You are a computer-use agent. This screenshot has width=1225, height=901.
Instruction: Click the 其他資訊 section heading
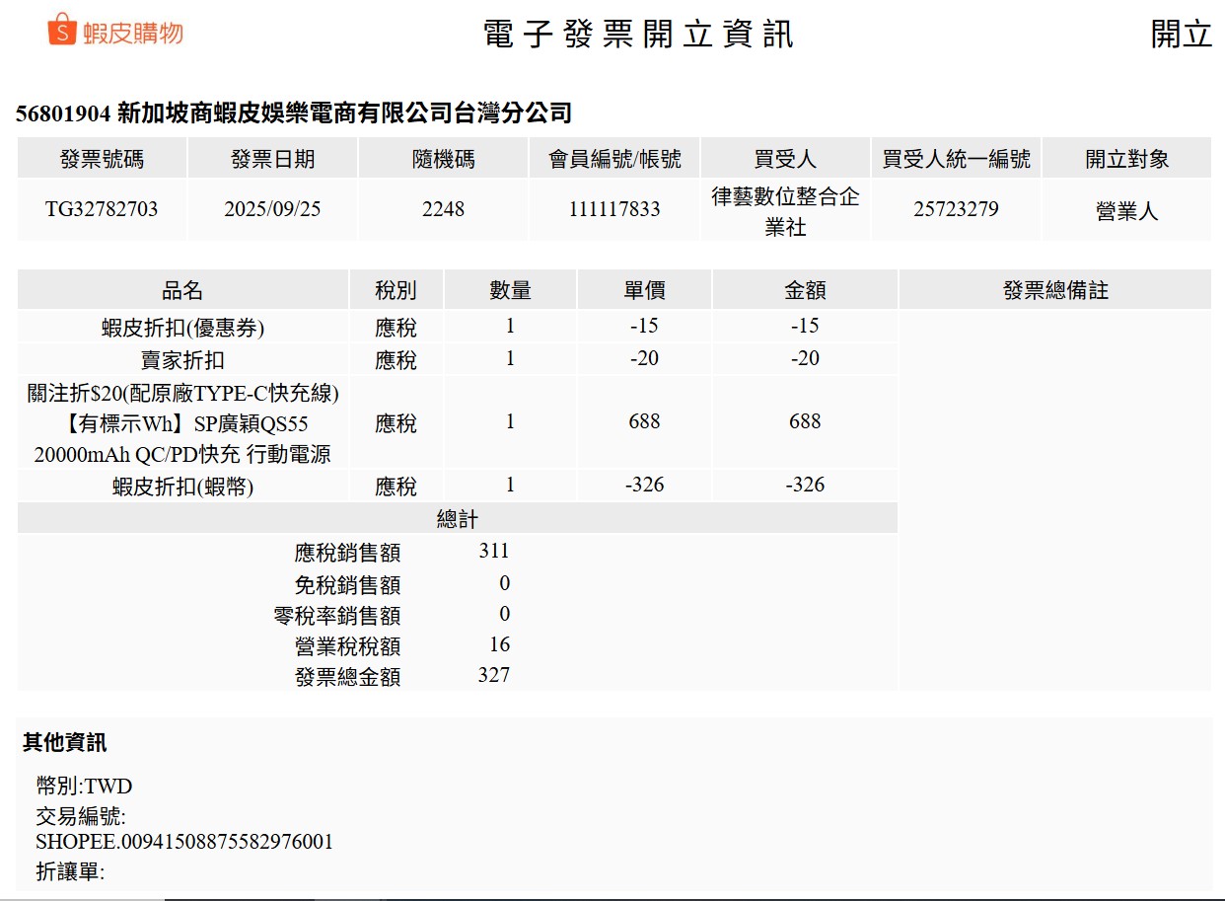coord(65,743)
